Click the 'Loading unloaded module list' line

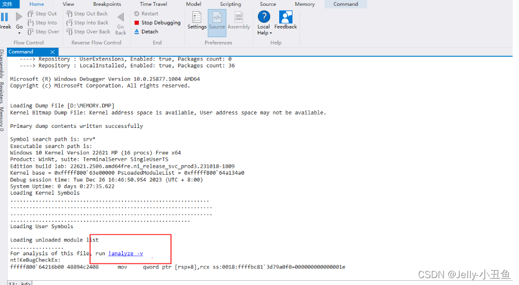coord(54,240)
